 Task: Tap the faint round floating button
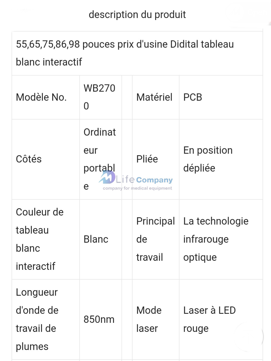click(249, 336)
